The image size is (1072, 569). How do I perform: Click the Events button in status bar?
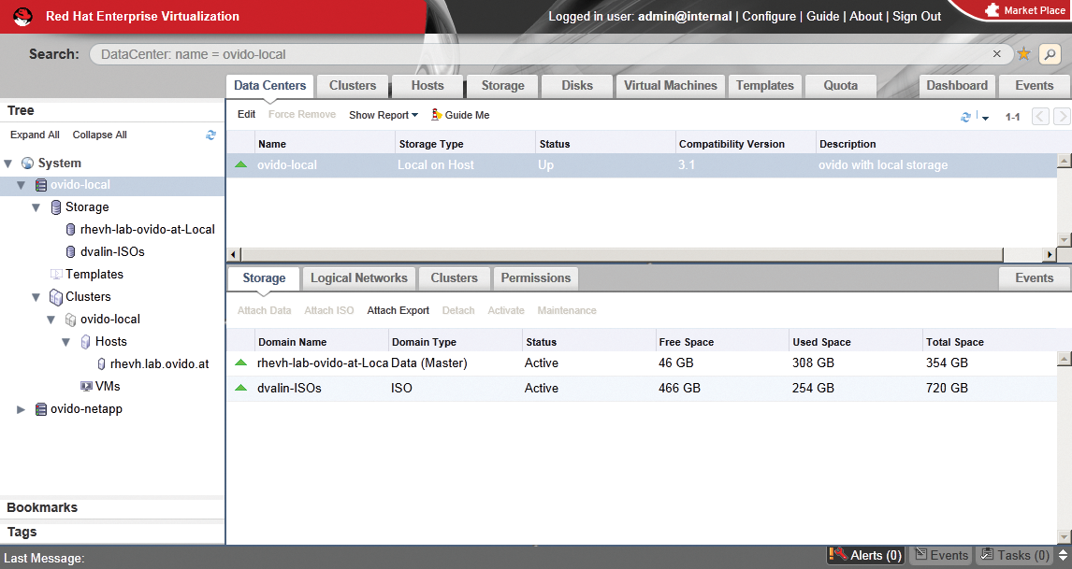click(940, 555)
